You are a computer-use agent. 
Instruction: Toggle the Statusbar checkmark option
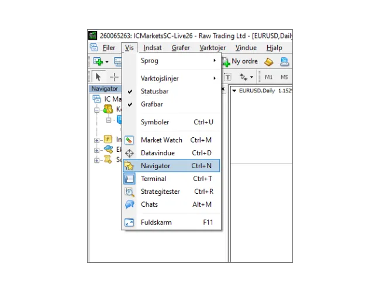pyautogui.click(x=154, y=91)
